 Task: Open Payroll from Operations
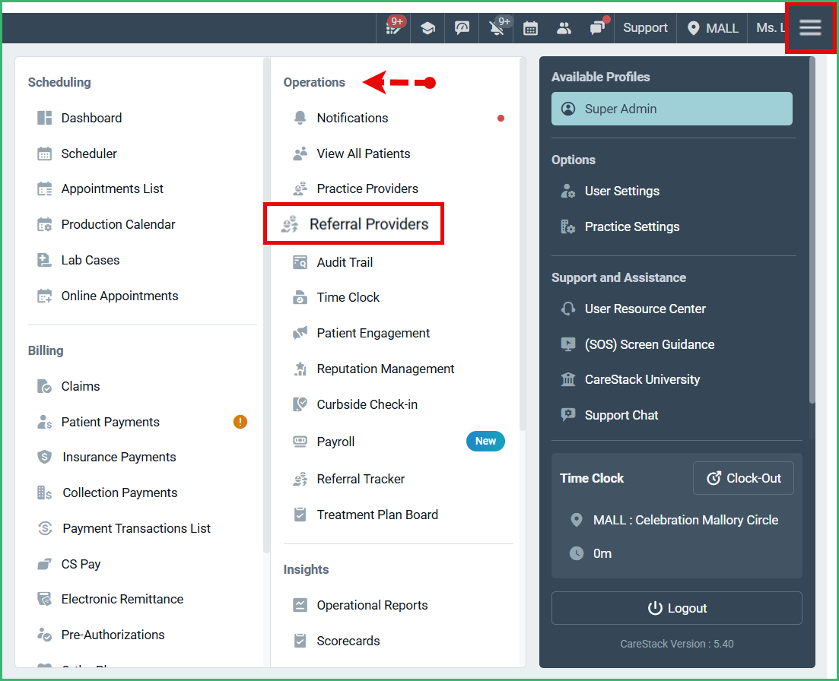335,442
